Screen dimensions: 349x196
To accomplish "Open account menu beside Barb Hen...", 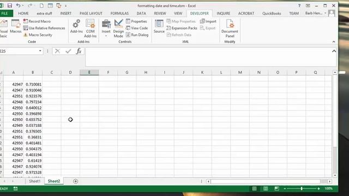I will [325, 13].
